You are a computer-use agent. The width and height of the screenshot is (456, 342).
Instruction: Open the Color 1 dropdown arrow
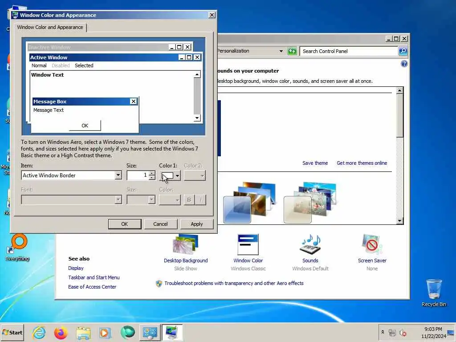177,175
